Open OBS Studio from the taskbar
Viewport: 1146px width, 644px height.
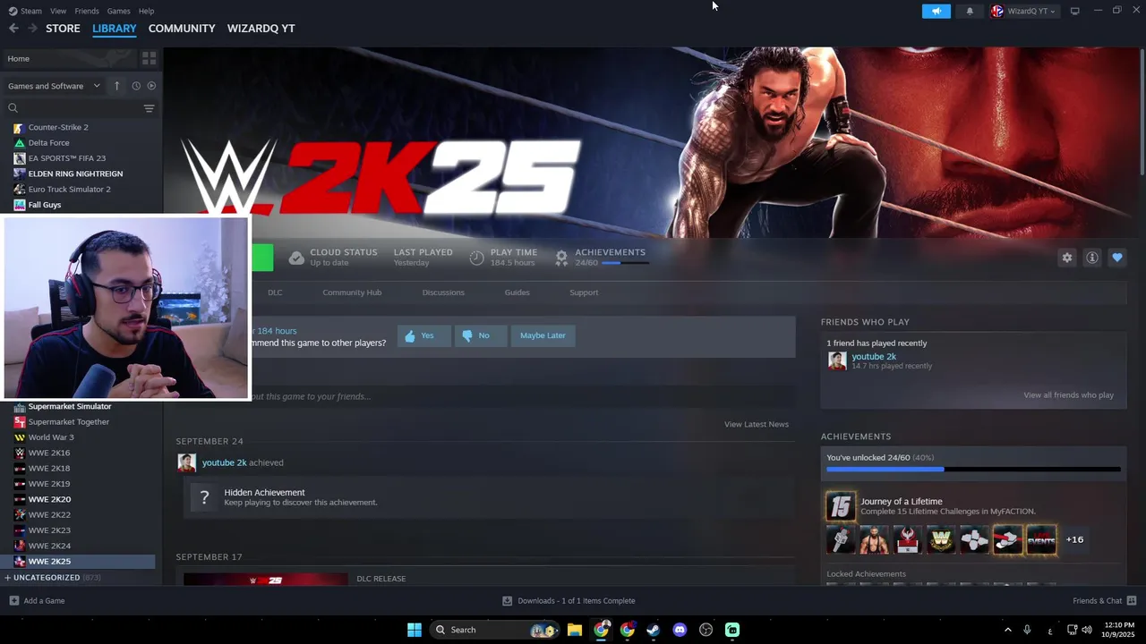pos(706,630)
